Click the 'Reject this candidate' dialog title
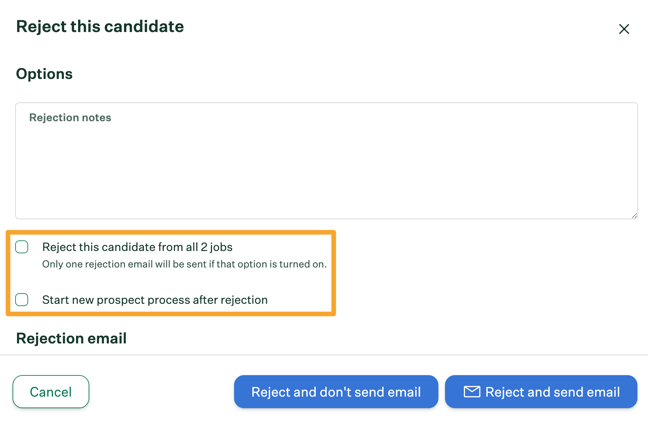 point(100,26)
